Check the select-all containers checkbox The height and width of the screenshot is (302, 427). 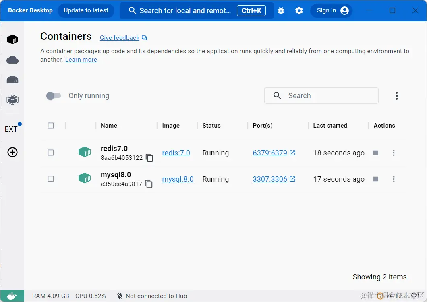click(51, 126)
